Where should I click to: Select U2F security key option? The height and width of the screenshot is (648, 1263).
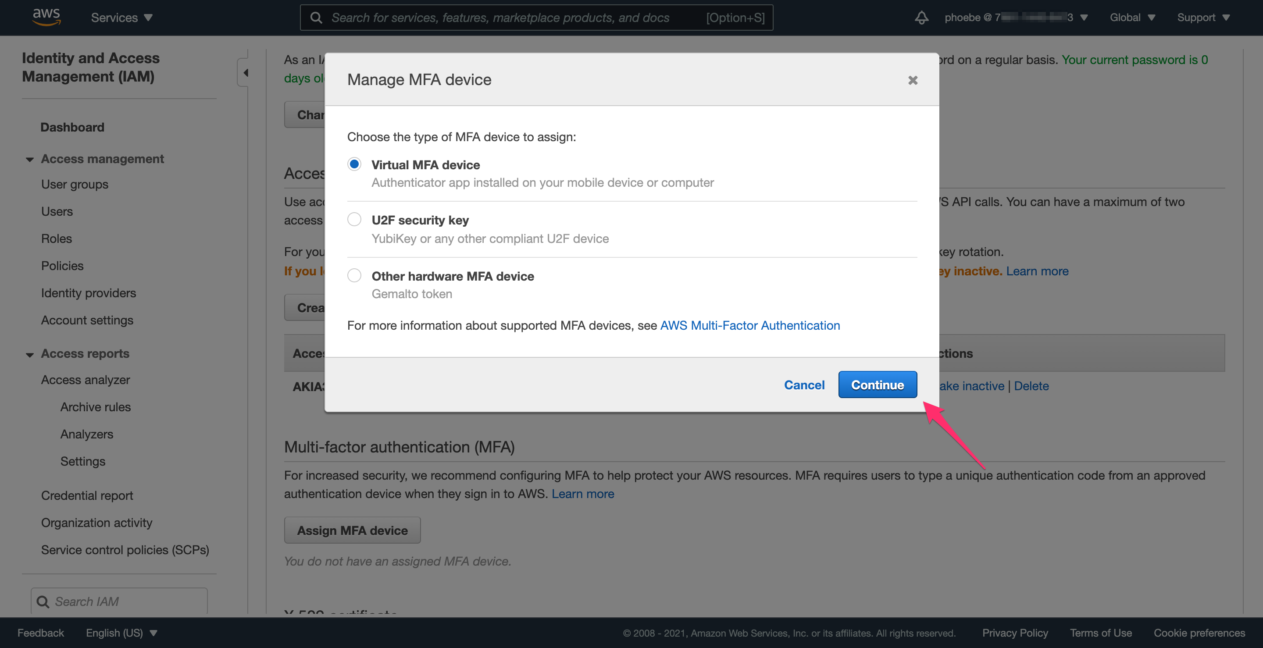pyautogui.click(x=354, y=219)
